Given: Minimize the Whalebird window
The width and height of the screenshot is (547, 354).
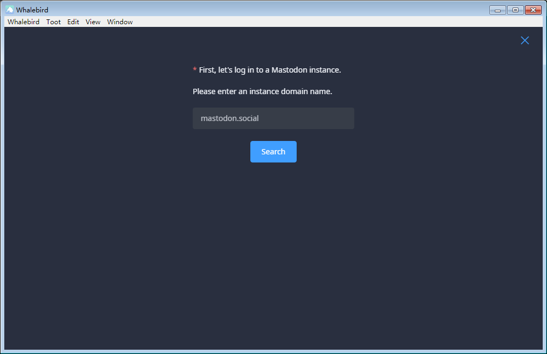Looking at the screenshot, I should click(x=497, y=10).
